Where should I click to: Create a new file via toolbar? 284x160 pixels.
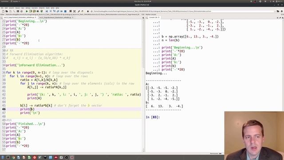click(x=3, y=11)
